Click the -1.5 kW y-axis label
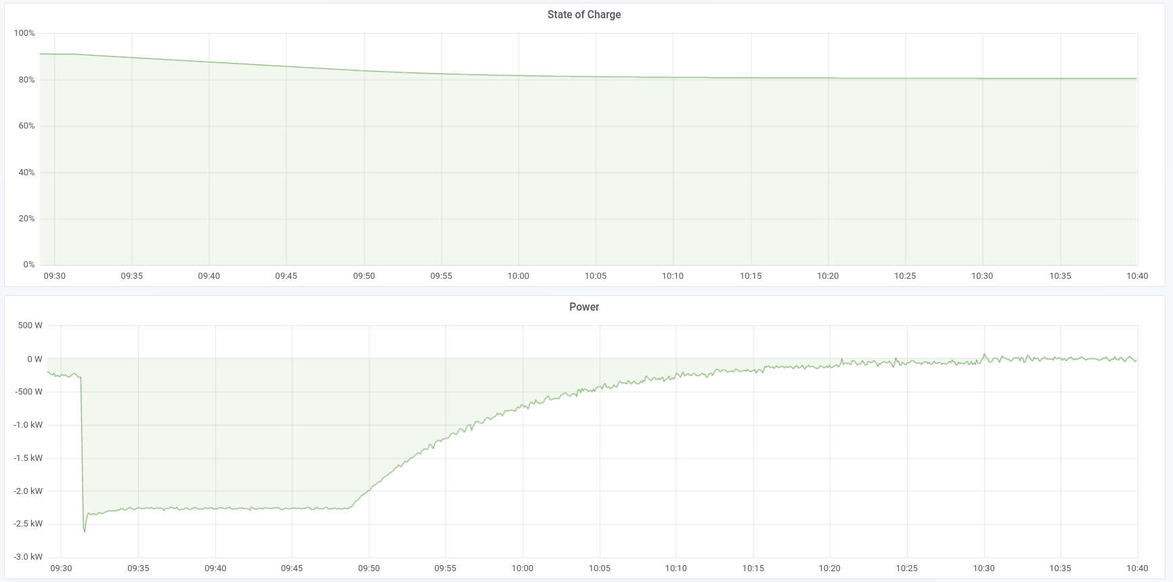 click(x=28, y=458)
